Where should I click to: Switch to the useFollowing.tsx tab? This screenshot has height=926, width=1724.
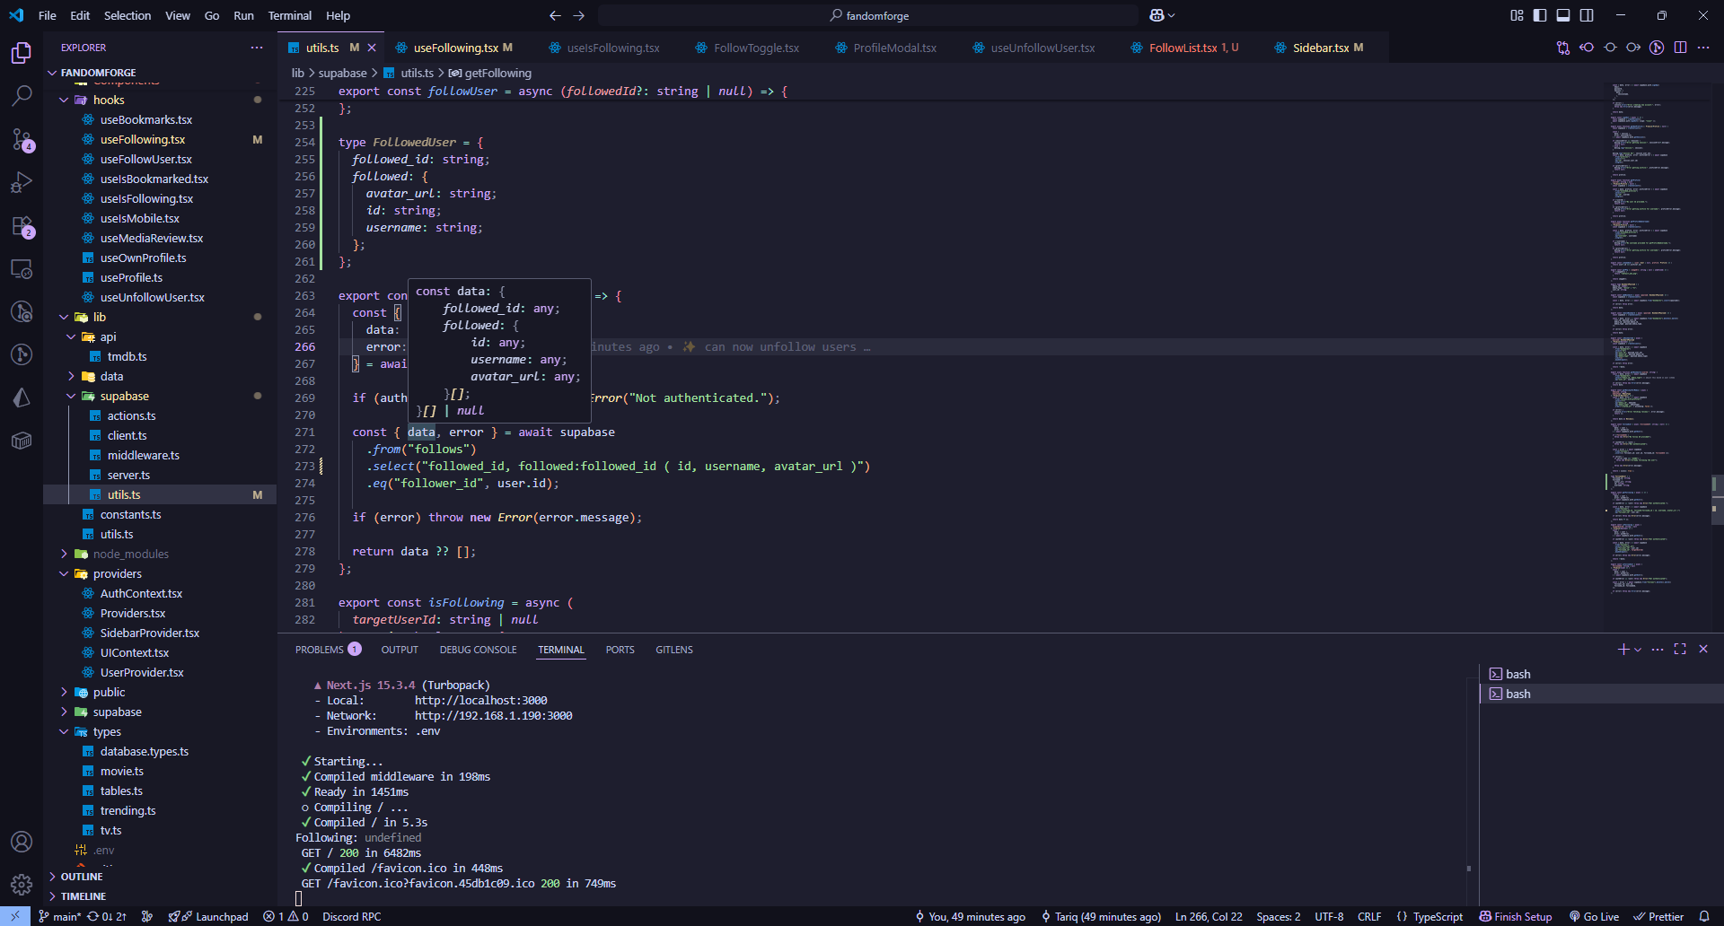click(455, 48)
